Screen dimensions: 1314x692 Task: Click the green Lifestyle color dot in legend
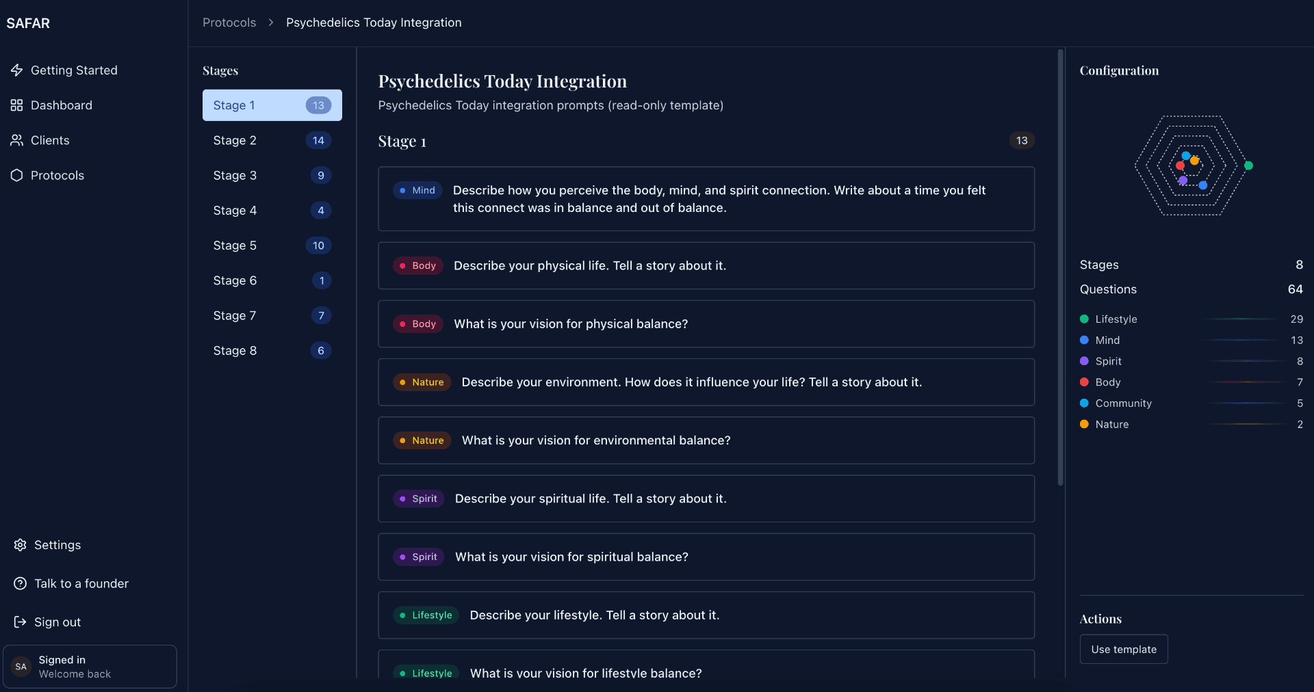[1084, 319]
